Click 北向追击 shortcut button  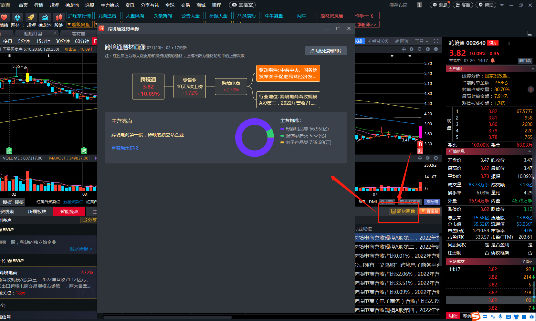pyautogui.click(x=107, y=16)
